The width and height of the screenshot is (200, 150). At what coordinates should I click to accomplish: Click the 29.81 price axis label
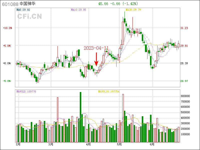pyautogui.click(x=184, y=46)
